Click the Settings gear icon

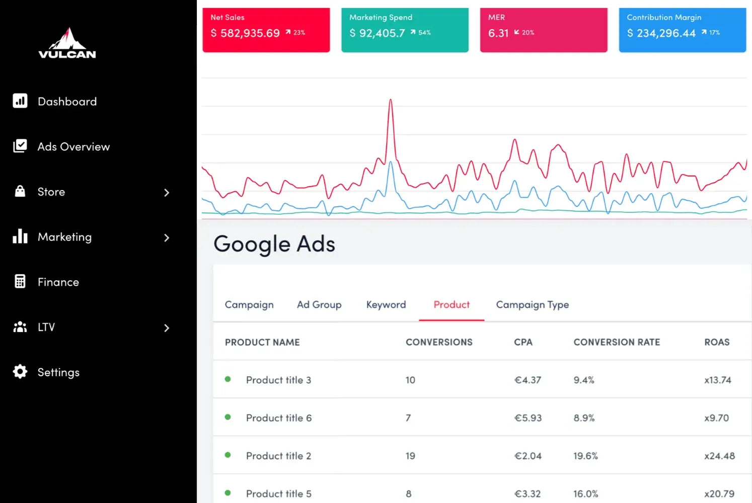coord(20,372)
